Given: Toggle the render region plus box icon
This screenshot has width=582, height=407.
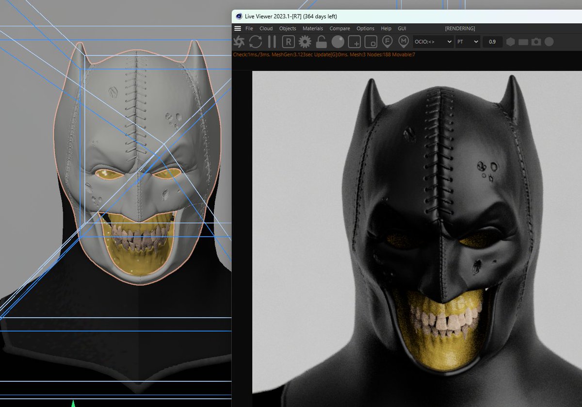Looking at the screenshot, I should point(355,42).
